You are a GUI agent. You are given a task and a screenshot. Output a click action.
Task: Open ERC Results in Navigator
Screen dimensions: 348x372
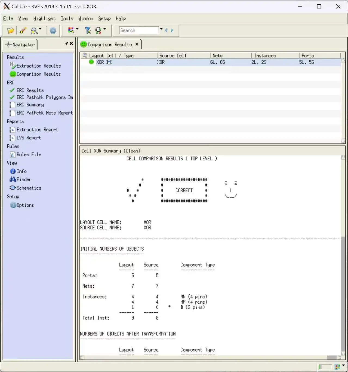point(30,90)
